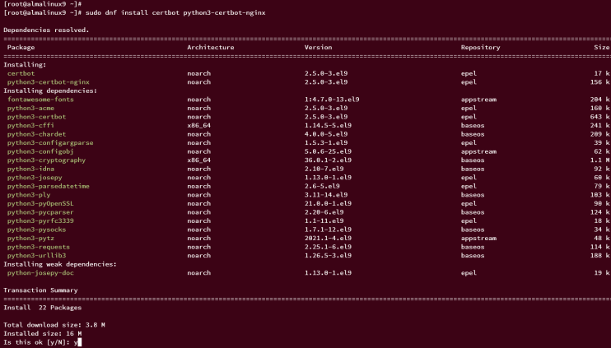This screenshot has height=348, width=611.
Task: Click the Repository column header
Action: (481, 48)
